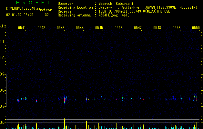Click the 0542 time marker
The width and height of the screenshot is (203, 129).
click(x=41, y=28)
